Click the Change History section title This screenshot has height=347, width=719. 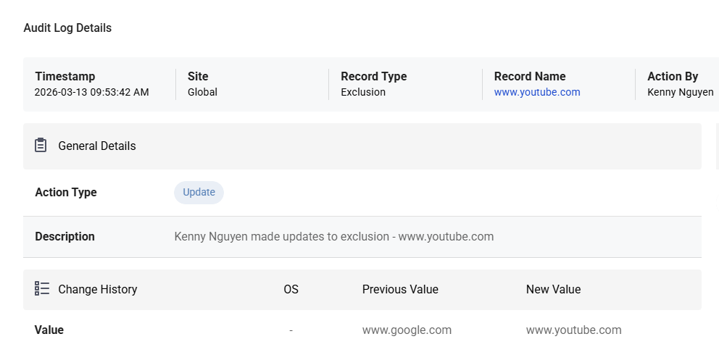(x=98, y=289)
